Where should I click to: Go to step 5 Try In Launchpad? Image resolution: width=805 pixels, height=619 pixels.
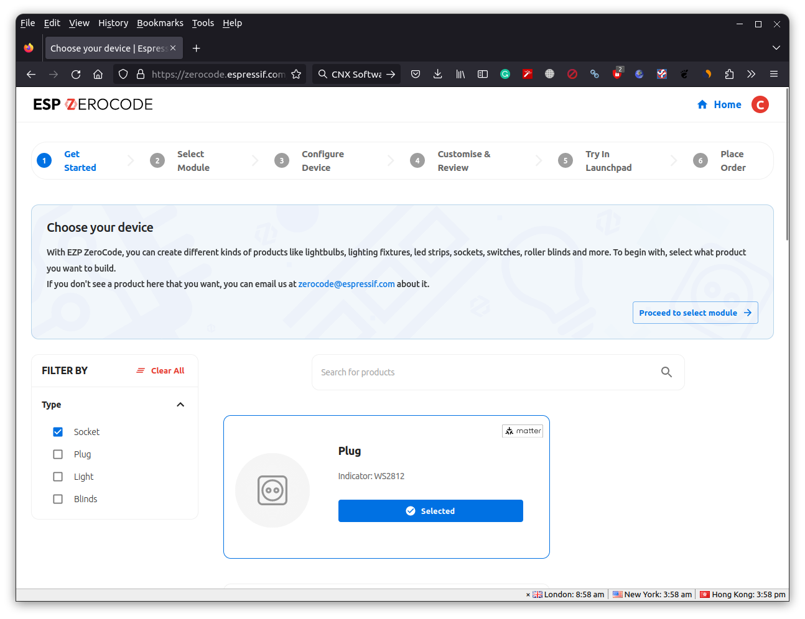pyautogui.click(x=595, y=161)
